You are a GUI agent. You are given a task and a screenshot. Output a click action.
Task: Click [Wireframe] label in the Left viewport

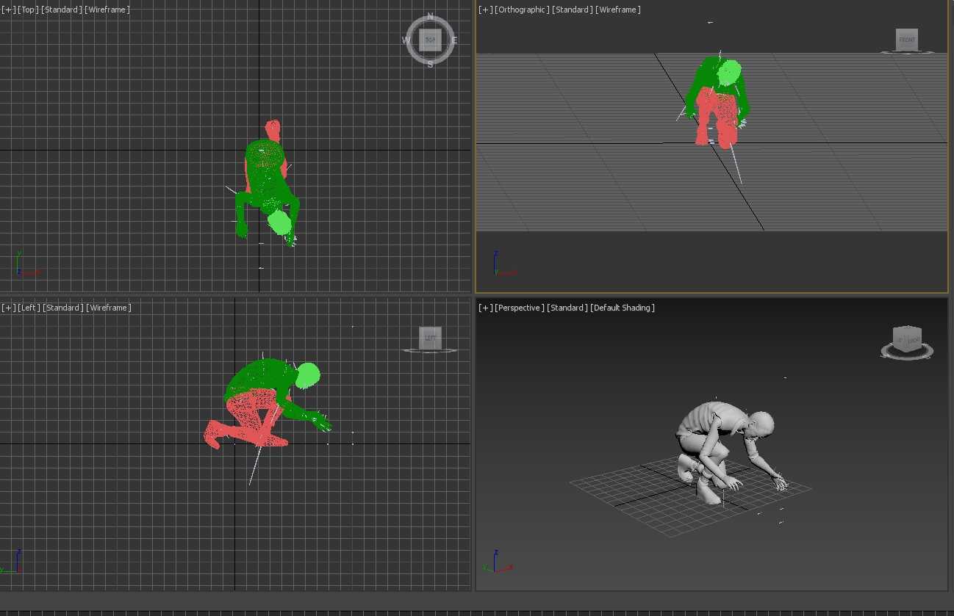(109, 308)
